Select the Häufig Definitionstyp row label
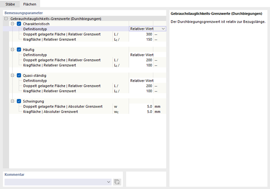 35,55
